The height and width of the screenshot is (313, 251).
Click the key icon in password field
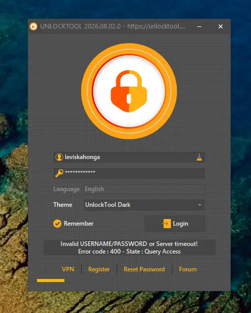coord(59,173)
